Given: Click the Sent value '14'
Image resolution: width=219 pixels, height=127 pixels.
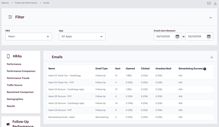Looking at the screenshot, I should click(x=116, y=103).
